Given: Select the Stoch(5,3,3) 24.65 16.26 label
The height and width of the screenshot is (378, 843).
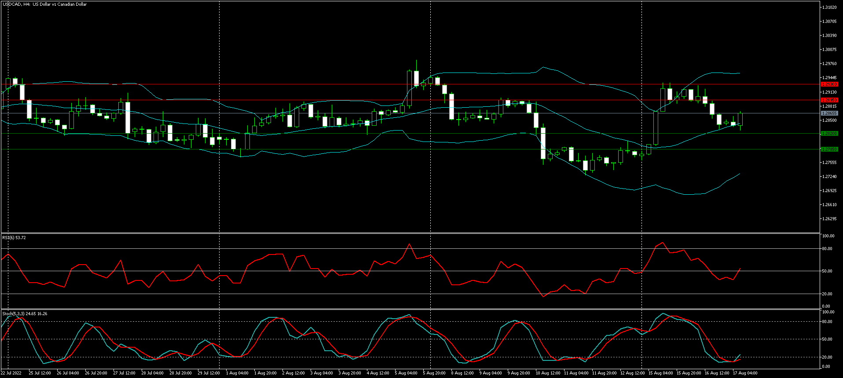Looking at the screenshot, I should tap(25, 314).
